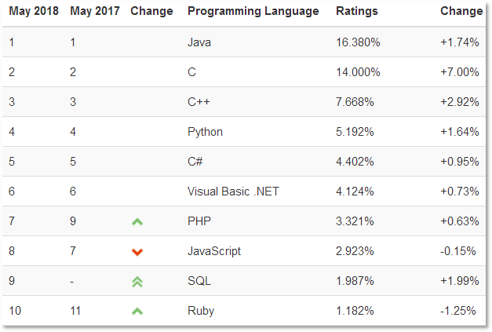This screenshot has width=492, height=332.
Task: Click the PHP language name
Action: pyautogui.click(x=199, y=221)
